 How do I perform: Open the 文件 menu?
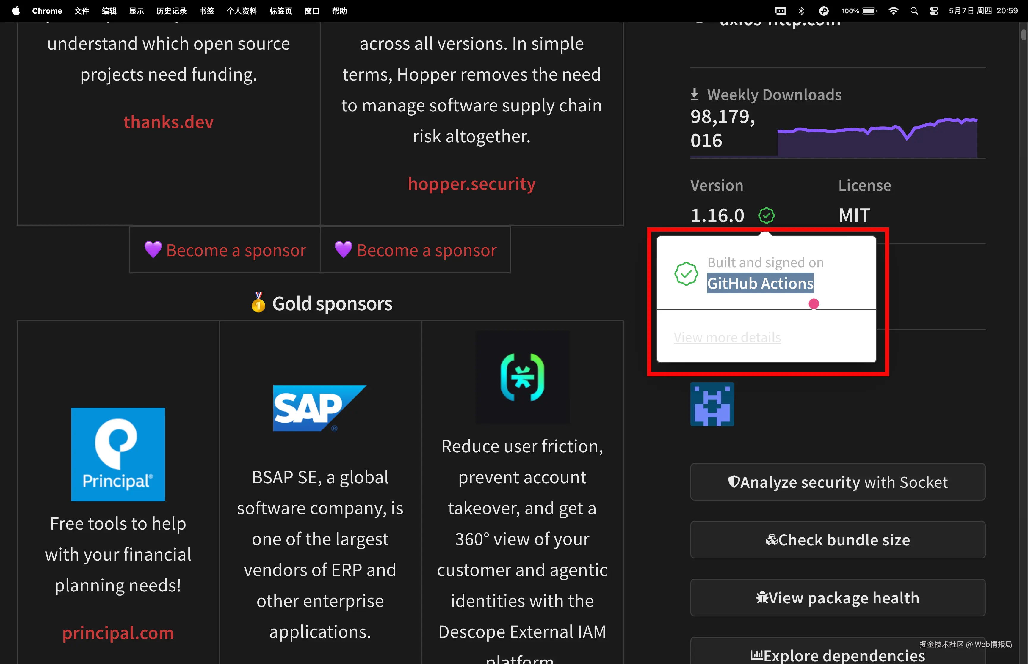tap(82, 11)
